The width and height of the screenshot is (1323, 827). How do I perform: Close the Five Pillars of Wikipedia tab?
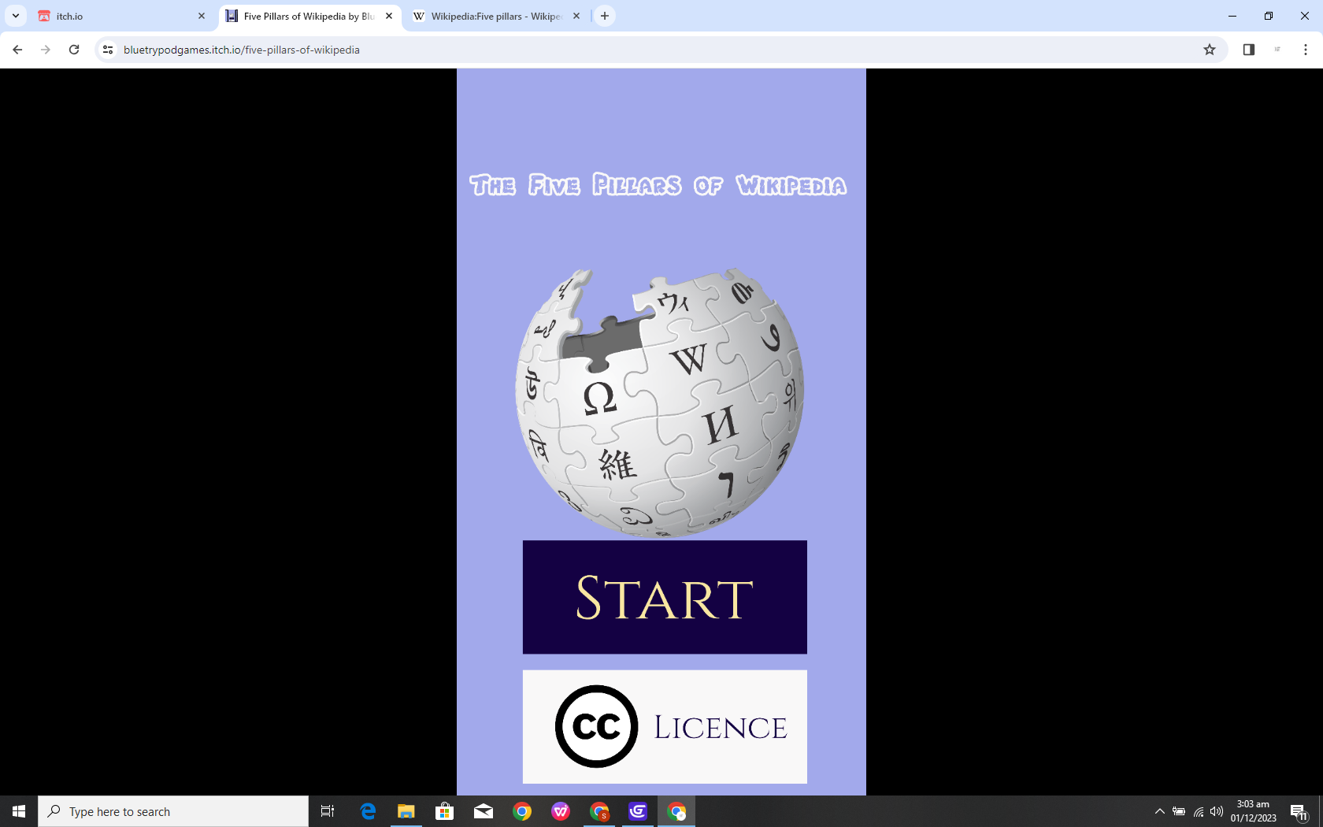(x=389, y=16)
